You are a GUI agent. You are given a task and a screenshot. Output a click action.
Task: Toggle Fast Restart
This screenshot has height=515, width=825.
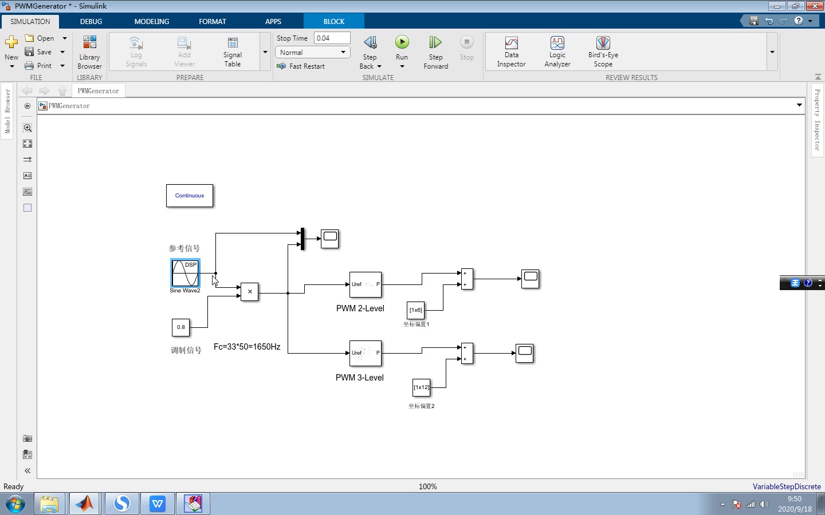coord(301,66)
